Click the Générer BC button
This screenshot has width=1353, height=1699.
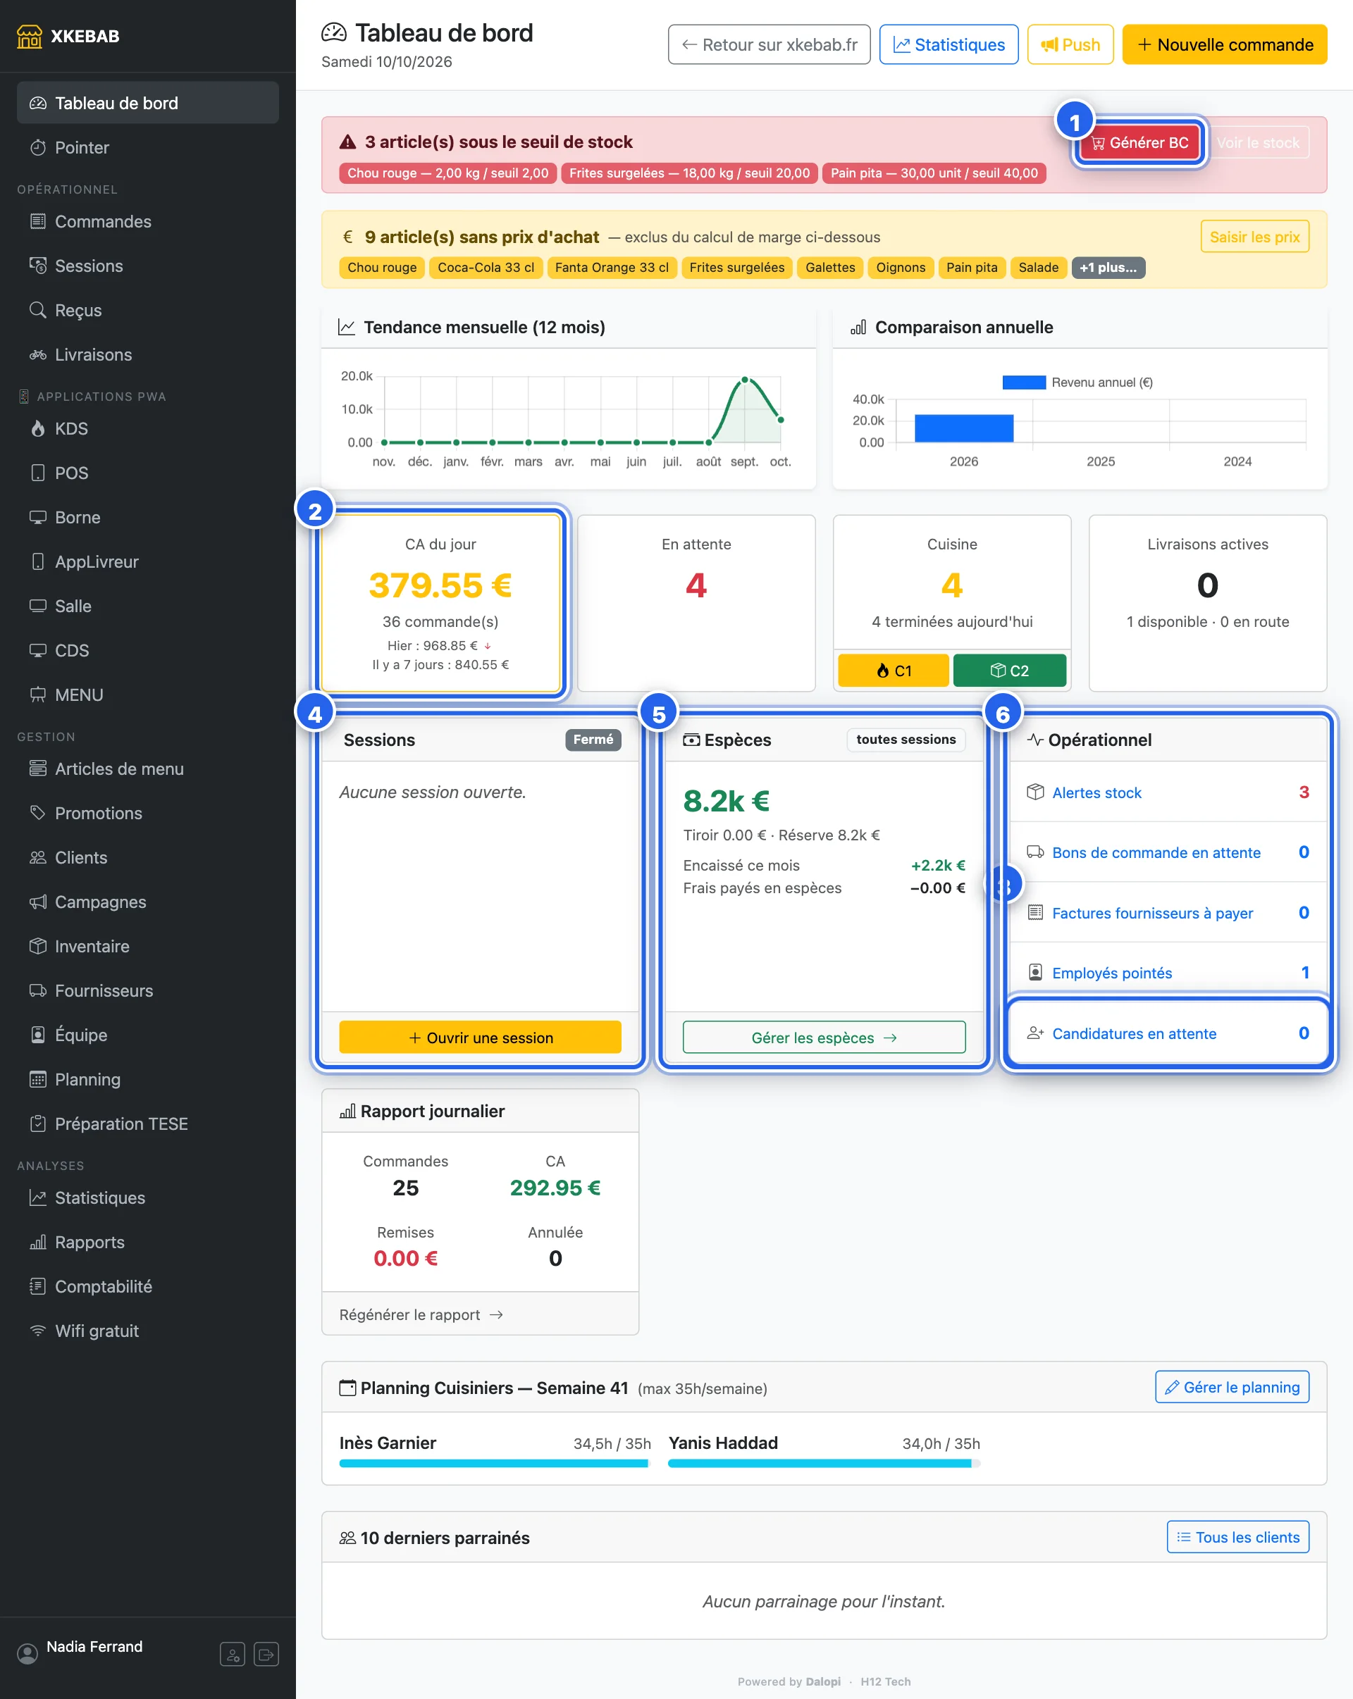click(x=1139, y=142)
